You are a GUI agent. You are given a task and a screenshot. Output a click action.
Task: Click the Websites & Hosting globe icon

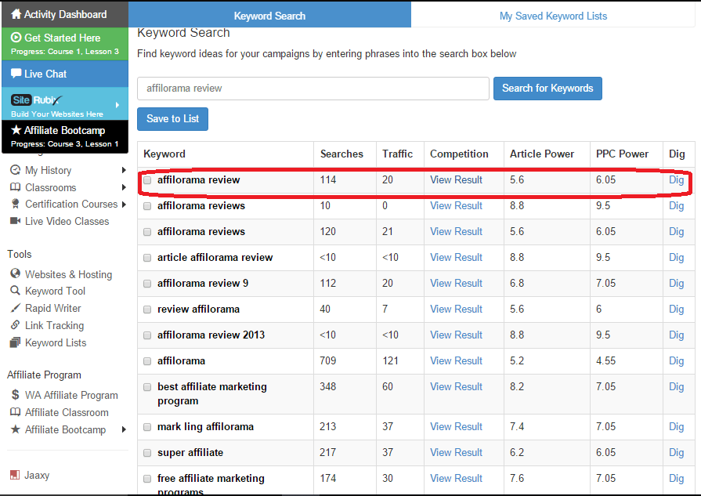pos(15,273)
